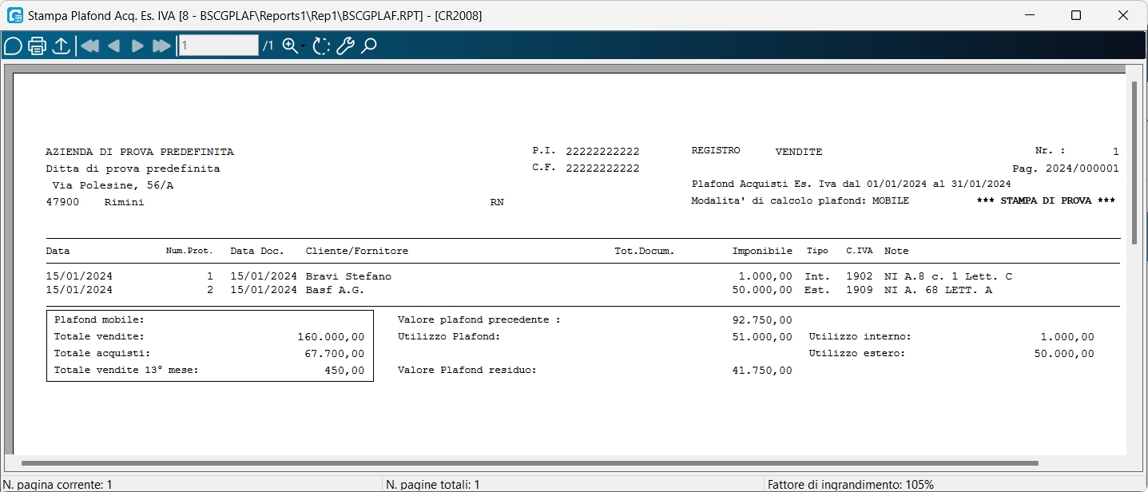
Task: Click the 'Totale acquisti:' value 67.700,00
Action: 334,353
